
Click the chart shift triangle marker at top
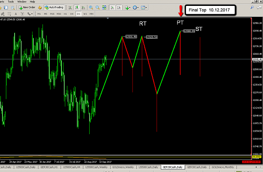coord(108,18)
